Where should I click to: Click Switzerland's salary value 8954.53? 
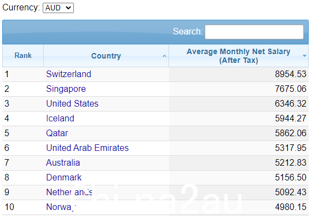tap(291, 74)
